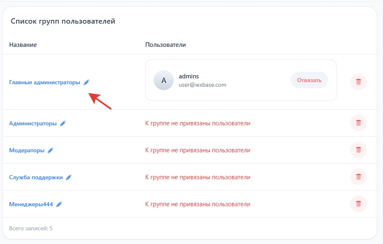
Task: Rename Менеджеры444 using its pencil icon
Action: (59, 204)
